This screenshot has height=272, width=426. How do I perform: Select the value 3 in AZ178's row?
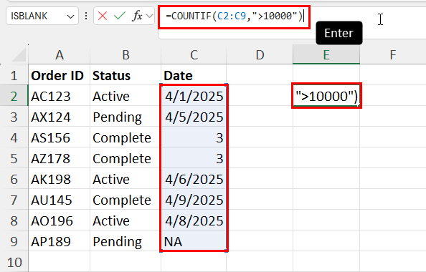194,158
